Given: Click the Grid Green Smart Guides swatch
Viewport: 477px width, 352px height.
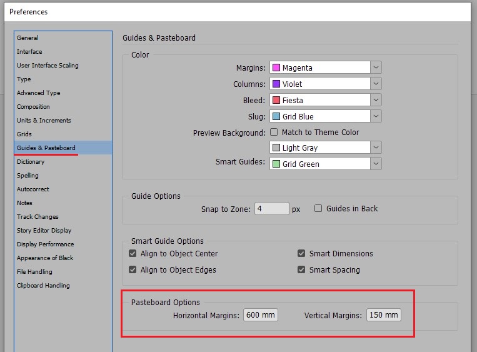Looking at the screenshot, I should tap(276, 164).
